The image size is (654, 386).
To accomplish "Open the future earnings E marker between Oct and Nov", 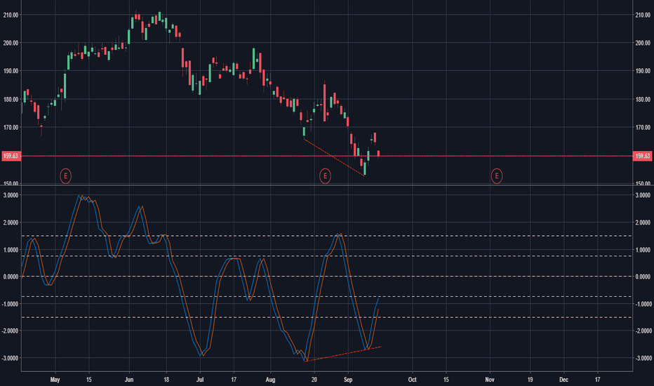I will point(496,176).
